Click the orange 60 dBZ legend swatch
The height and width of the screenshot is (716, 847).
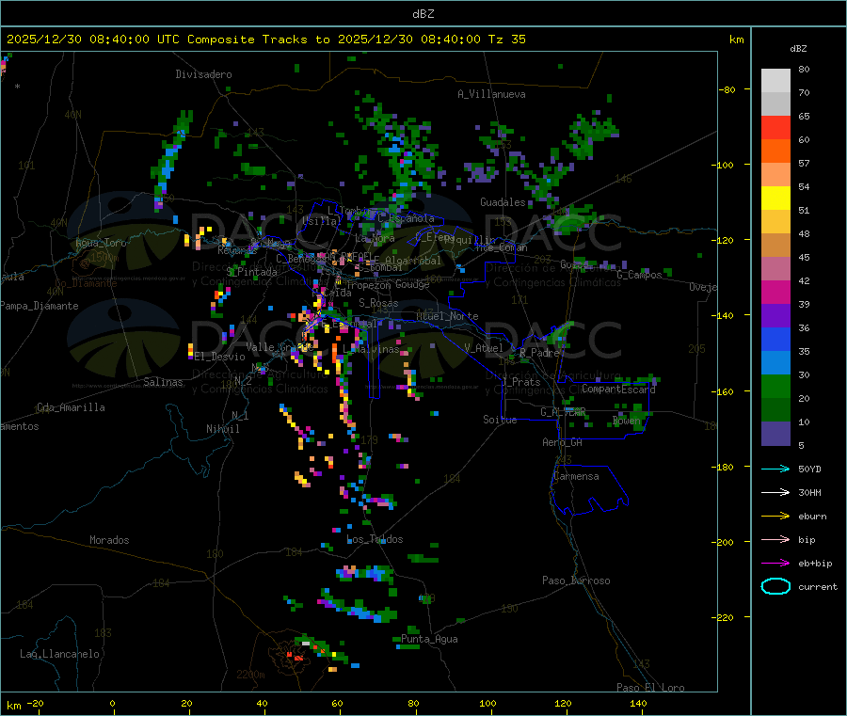click(x=775, y=151)
